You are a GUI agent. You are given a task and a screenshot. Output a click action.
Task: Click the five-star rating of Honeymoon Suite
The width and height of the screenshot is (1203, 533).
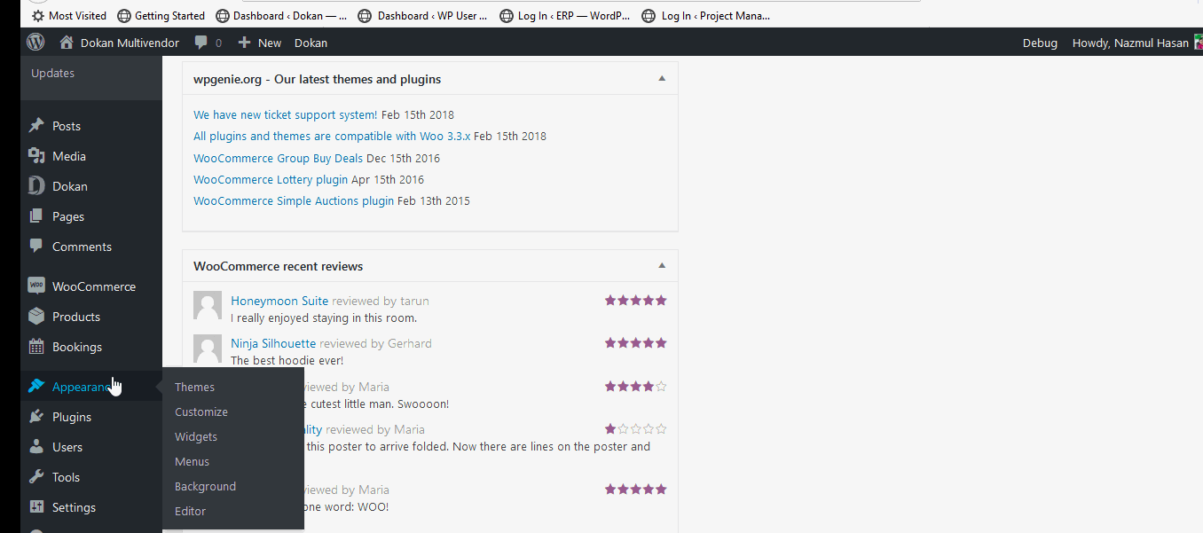pos(635,301)
